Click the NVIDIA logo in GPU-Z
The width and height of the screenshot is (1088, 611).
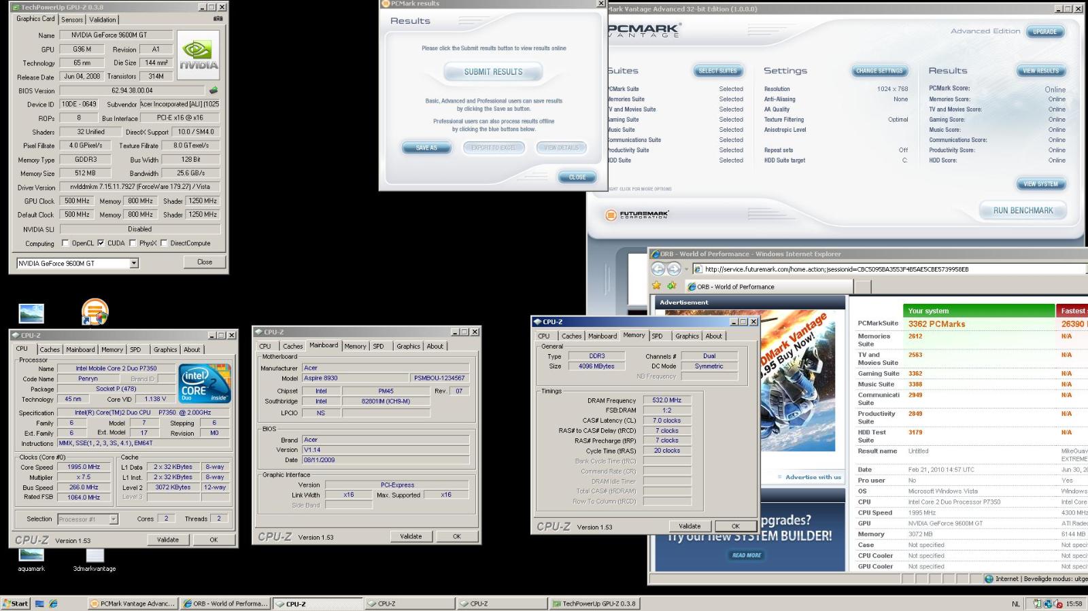point(199,56)
